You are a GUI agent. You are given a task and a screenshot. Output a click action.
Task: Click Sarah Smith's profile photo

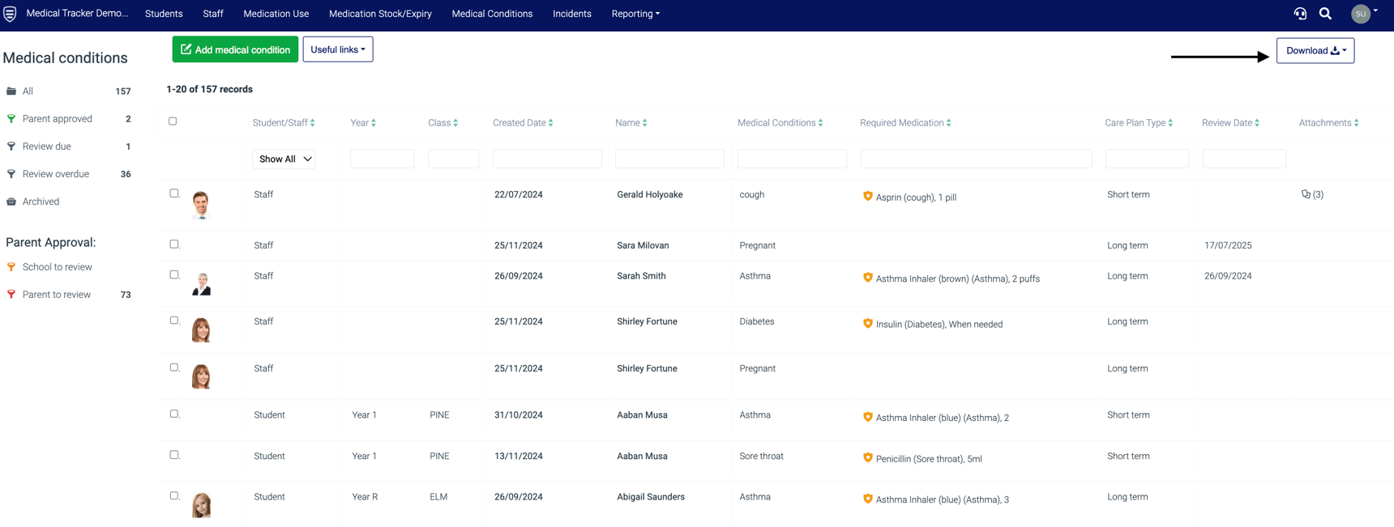(201, 283)
